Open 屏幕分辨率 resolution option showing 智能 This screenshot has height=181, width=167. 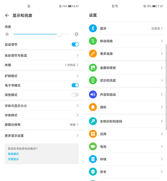coord(74,125)
